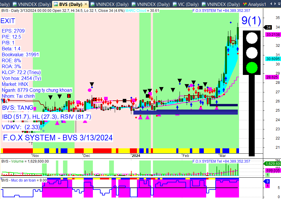Screen dimensions: 281x199
Task: Open VNINDEX tab just left of BVS tab
Action: [32, 4]
